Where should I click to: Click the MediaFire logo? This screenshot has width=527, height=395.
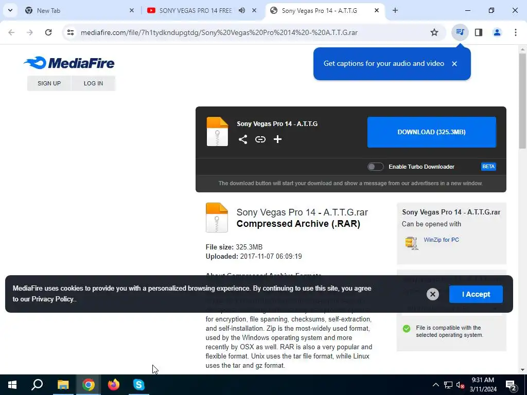coord(69,63)
